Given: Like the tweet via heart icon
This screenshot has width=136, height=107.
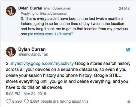Looking at the screenshot, I should pyautogui.click(x=9, y=101).
